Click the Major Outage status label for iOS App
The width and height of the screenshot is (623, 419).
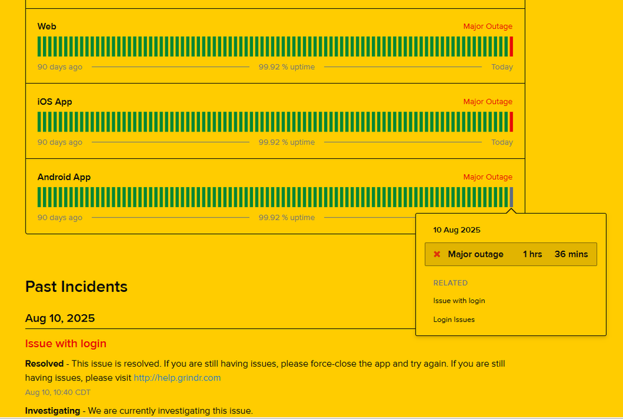coord(488,102)
